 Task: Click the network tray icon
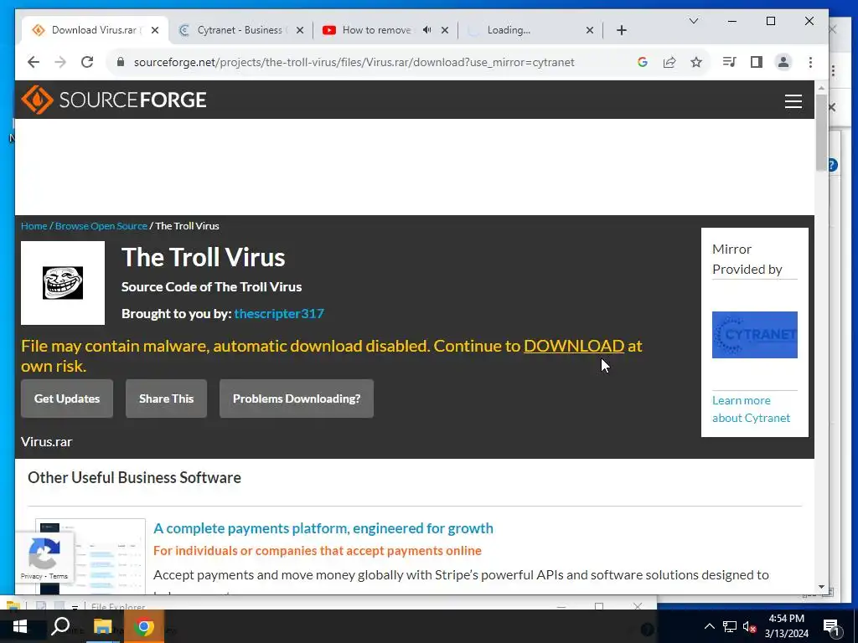(x=730, y=626)
